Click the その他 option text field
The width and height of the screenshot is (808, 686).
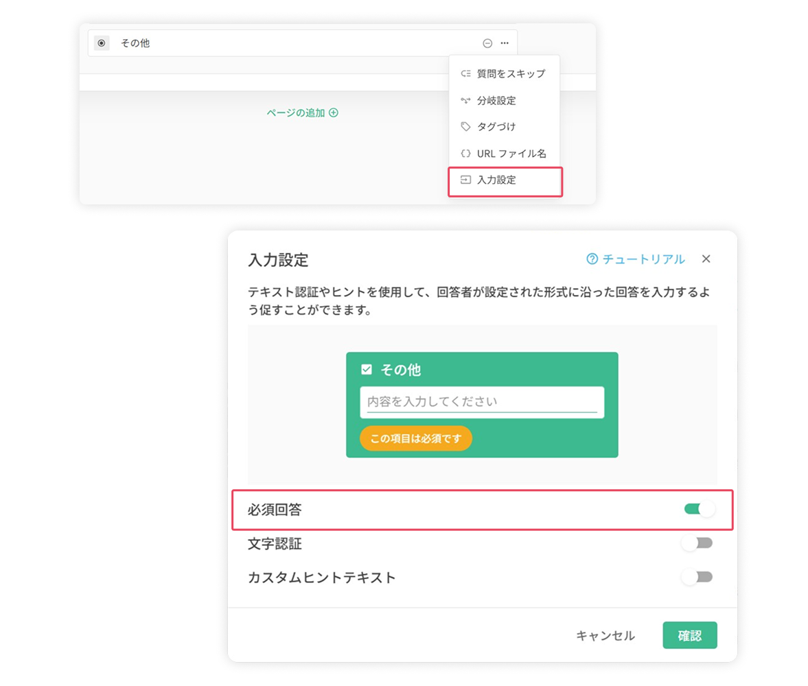click(x=303, y=43)
